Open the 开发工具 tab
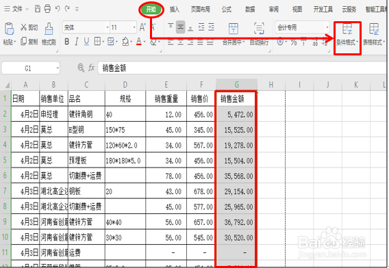Viewport: 389px width, 268px height. 323,10
